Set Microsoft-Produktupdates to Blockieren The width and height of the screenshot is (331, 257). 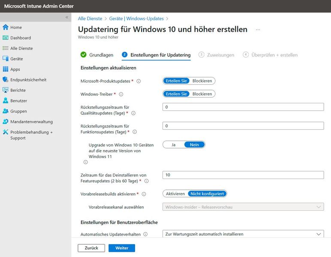[x=202, y=81]
